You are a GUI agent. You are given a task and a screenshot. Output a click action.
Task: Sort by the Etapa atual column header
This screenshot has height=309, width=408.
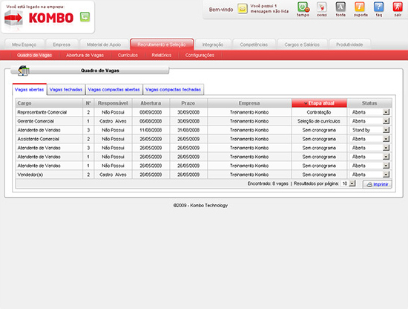pos(319,103)
